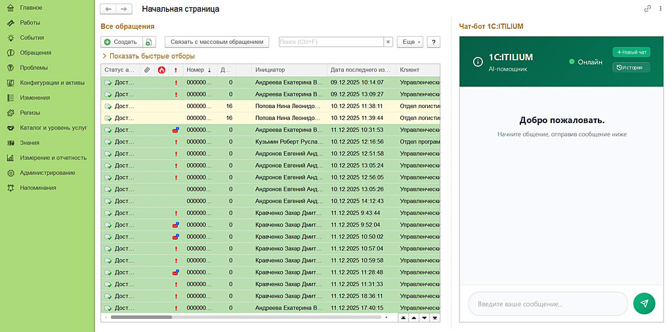Open the three-dot menu at top right
672x332 pixels.
pos(661,9)
